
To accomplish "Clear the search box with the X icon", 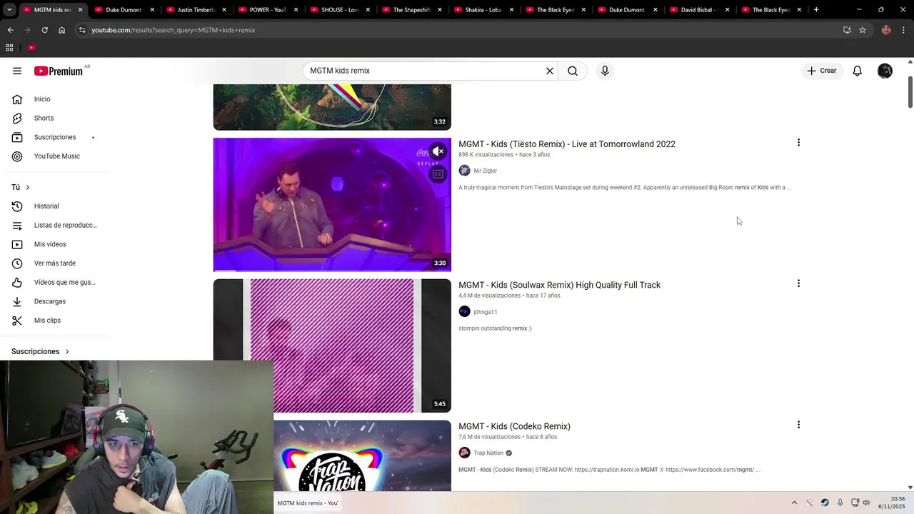I will pyautogui.click(x=550, y=71).
